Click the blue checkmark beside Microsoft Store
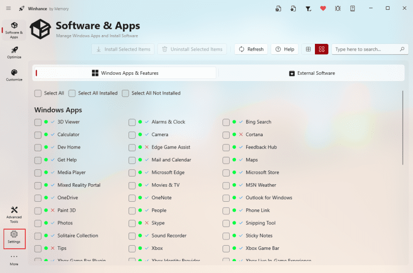The height and width of the screenshot is (273, 413). [x=241, y=172]
